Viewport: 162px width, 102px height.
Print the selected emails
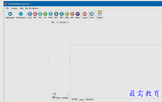click(91, 15)
